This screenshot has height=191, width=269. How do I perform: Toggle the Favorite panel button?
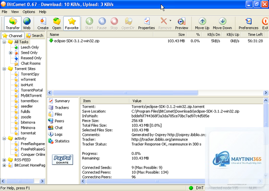[x=72, y=23]
